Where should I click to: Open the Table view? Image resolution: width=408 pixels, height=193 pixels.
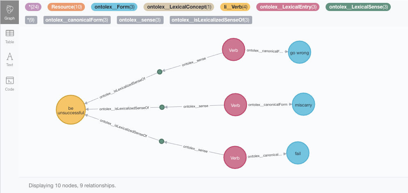pyautogui.click(x=9, y=36)
